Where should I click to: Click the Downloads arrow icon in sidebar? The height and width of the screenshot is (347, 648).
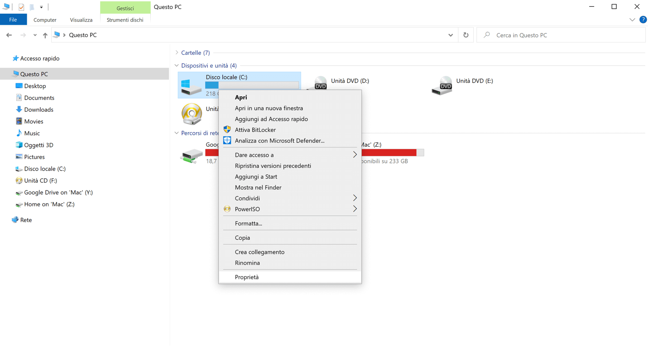point(19,109)
